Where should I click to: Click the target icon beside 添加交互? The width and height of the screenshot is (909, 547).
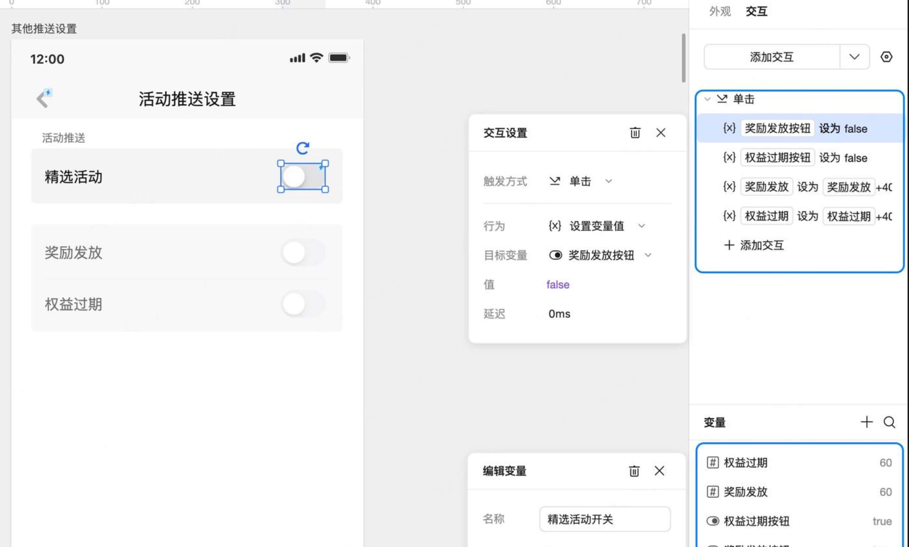pyautogui.click(x=886, y=57)
